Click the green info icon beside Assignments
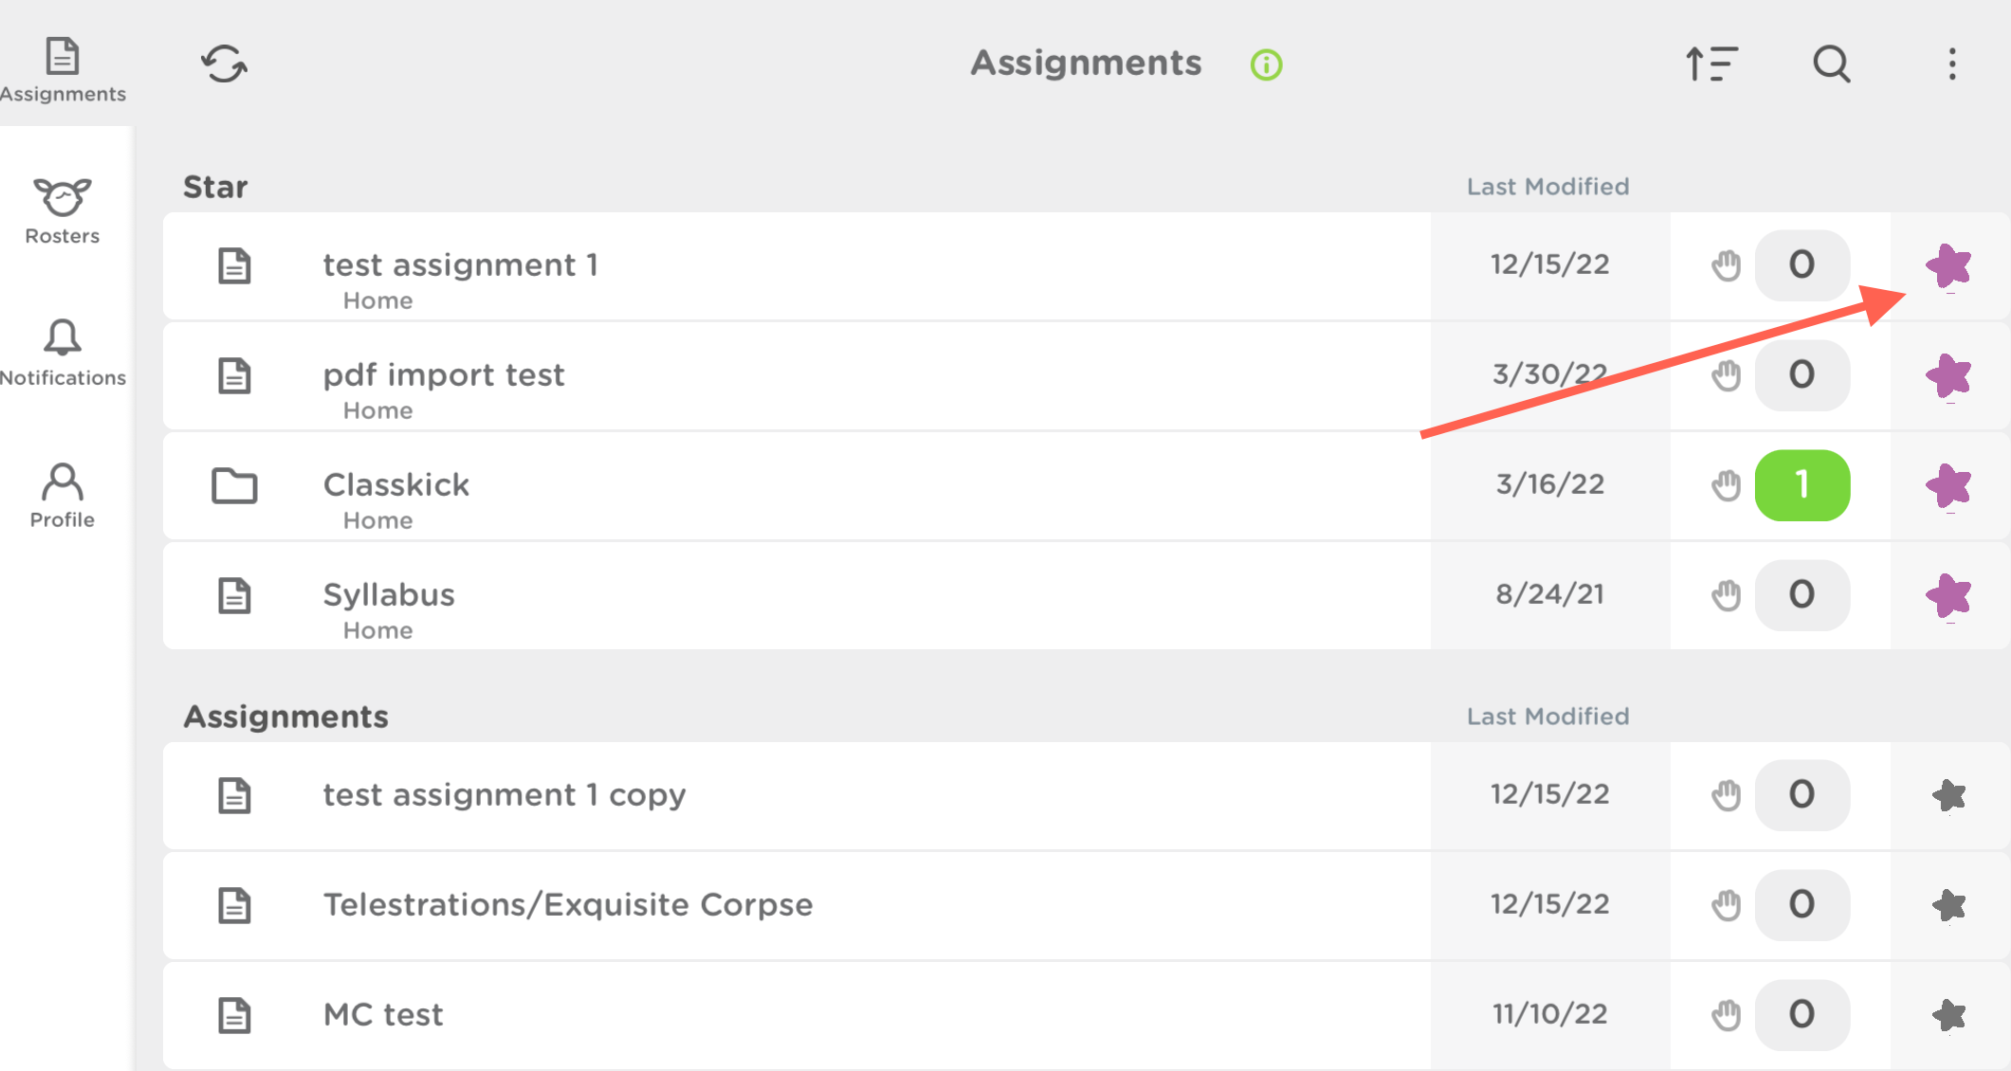This screenshot has width=2011, height=1071. pyautogui.click(x=1265, y=64)
